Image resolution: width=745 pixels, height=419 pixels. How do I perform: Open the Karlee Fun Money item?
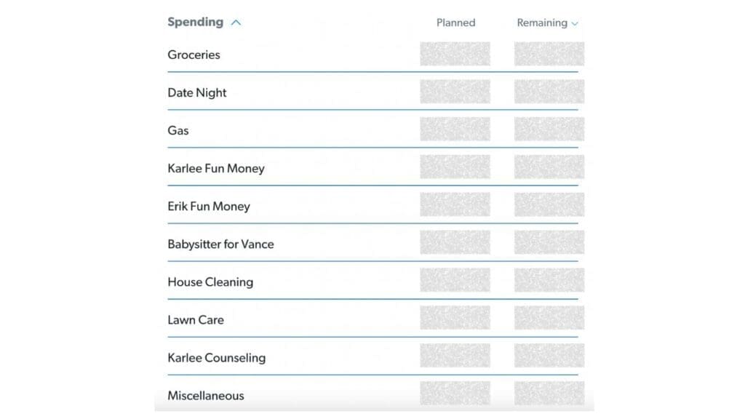pos(216,168)
